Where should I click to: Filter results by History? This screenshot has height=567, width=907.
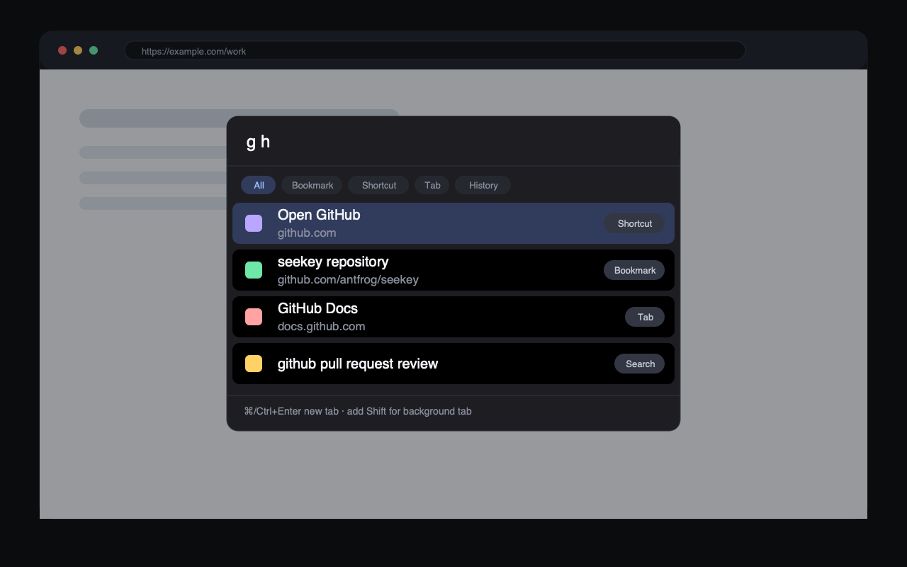[483, 185]
